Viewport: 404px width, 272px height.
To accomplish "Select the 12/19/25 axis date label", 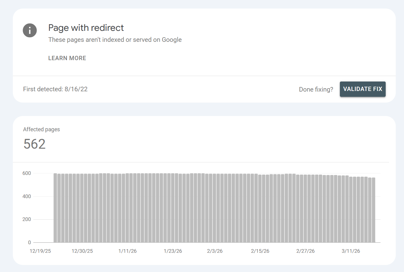I will pos(40,251).
